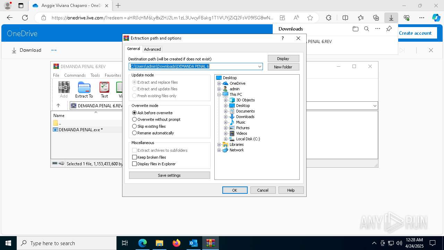Go up one folder level in WinRAR
Viewport: 444px width, 250px height.
point(58,106)
